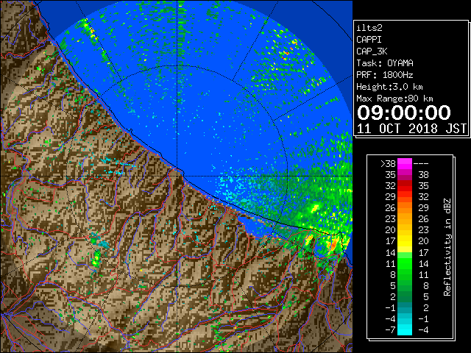The image size is (471, 353).
Task: Click the '-7' legend value label
Action: point(390,329)
